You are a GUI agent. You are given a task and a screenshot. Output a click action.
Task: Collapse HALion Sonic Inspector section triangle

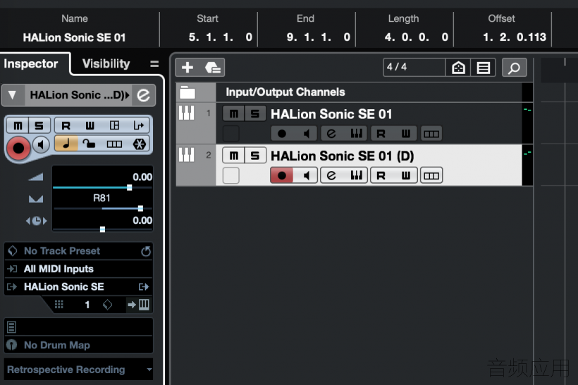13,95
